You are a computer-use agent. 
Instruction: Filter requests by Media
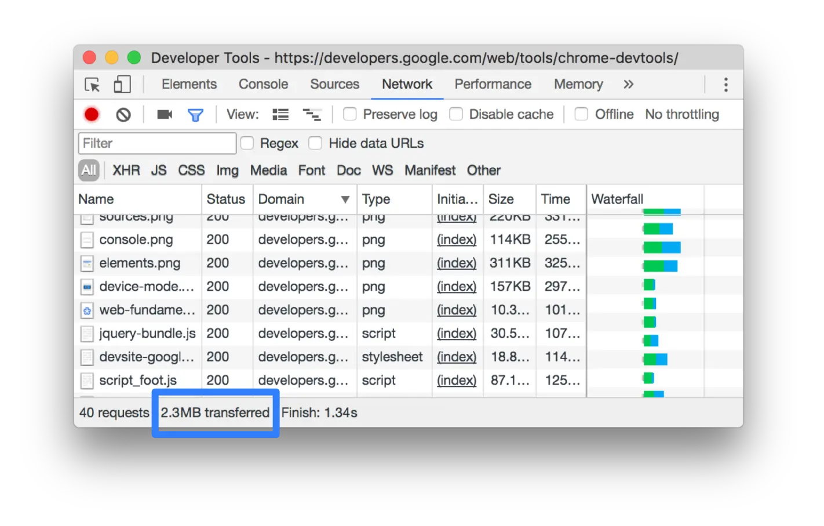(268, 170)
